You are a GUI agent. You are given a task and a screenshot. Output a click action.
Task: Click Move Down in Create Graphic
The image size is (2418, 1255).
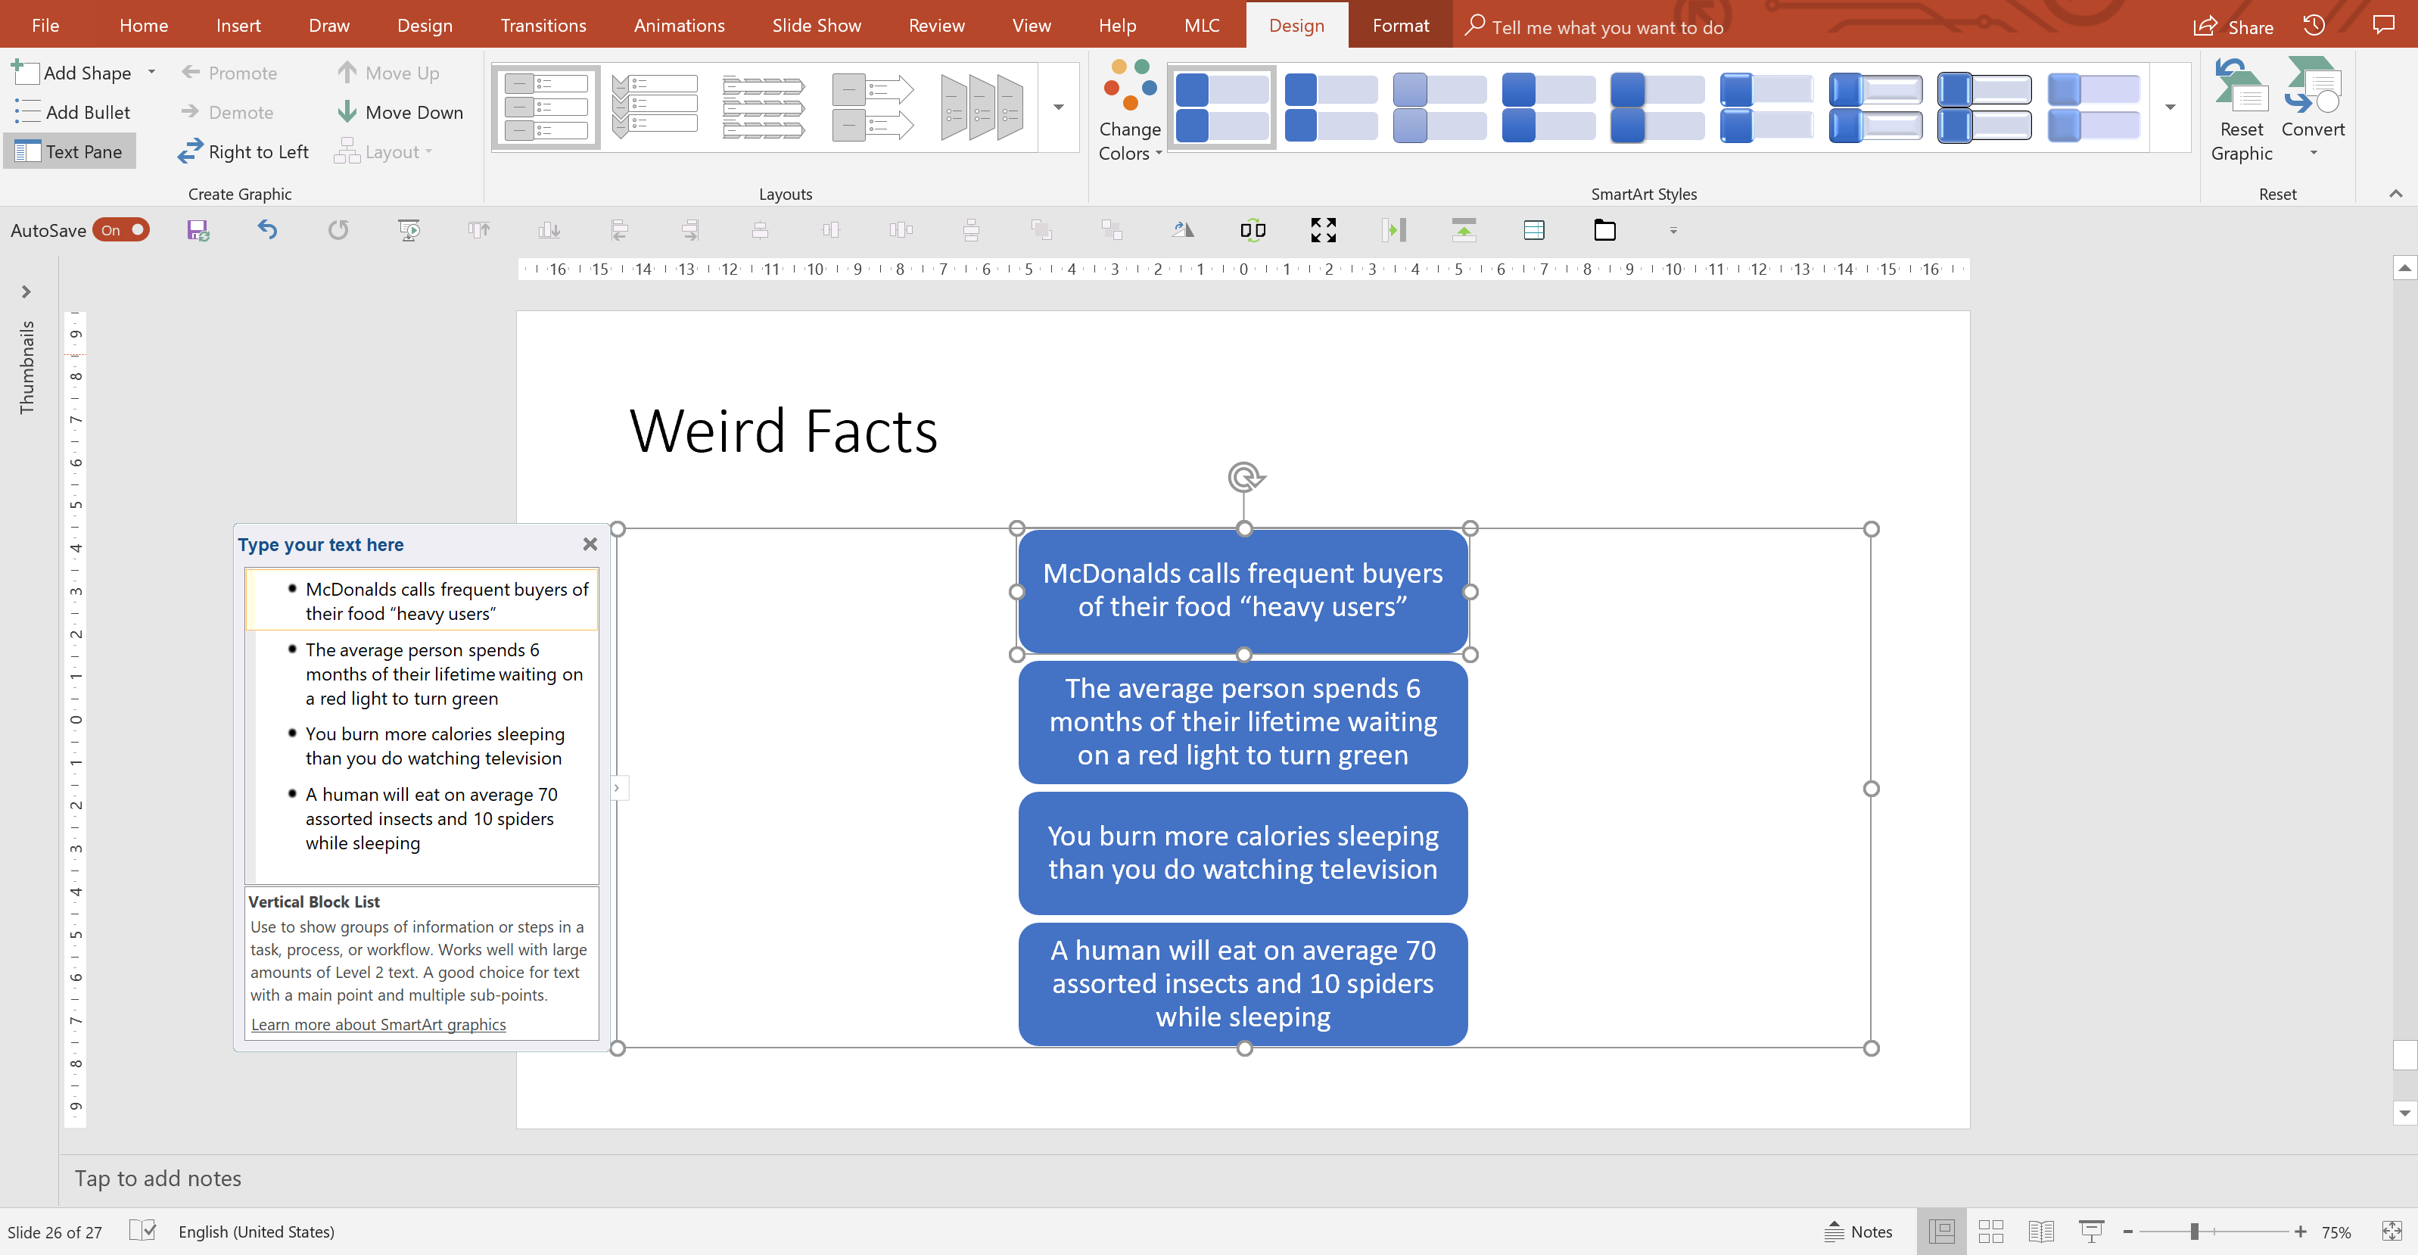click(400, 113)
